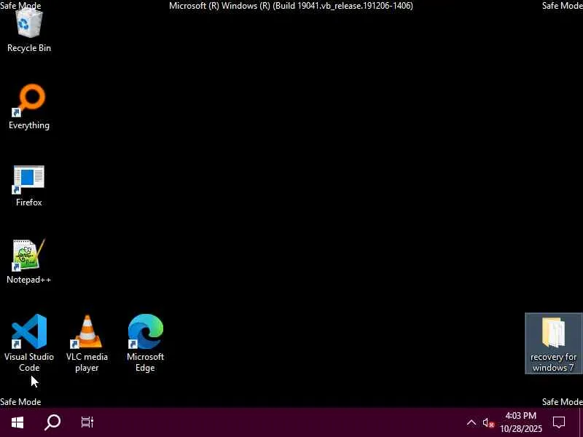Select the Everything search shortcut
Image resolution: width=583 pixels, height=437 pixels.
(29, 107)
